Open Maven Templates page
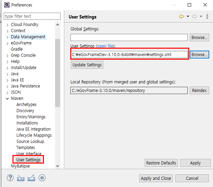 [x=26, y=147]
